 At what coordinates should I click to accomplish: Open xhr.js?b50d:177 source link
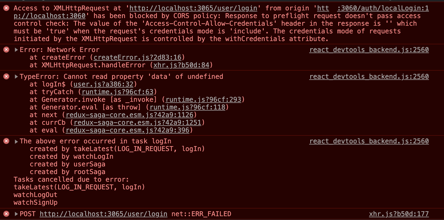click(399, 214)
